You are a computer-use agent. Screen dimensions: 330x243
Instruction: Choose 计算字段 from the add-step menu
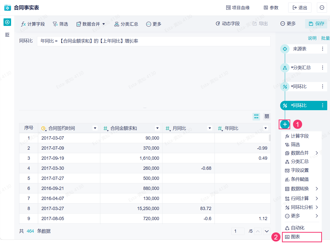297,136
